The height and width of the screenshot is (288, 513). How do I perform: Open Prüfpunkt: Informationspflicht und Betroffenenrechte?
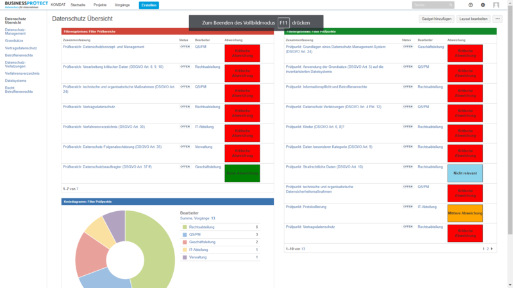(x=326, y=87)
